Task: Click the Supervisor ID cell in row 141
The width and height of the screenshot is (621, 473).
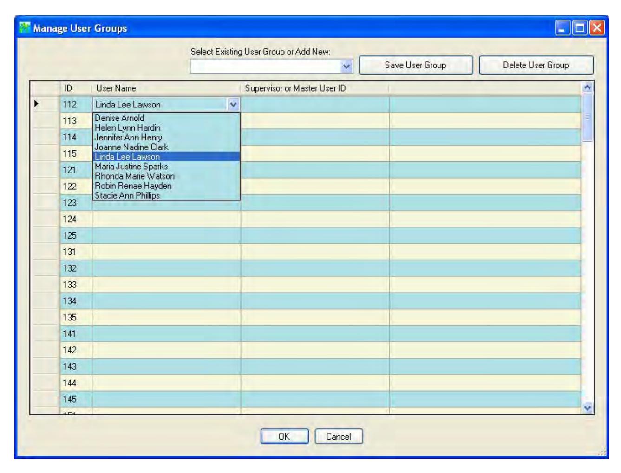Action: [x=315, y=333]
